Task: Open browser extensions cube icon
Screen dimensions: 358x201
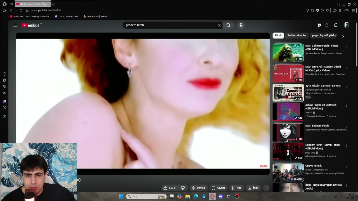Action: [x=335, y=10]
